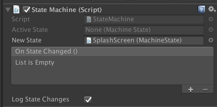Click the C# icon beside StateMachine
The image size is (217, 107).
coord(89,19)
